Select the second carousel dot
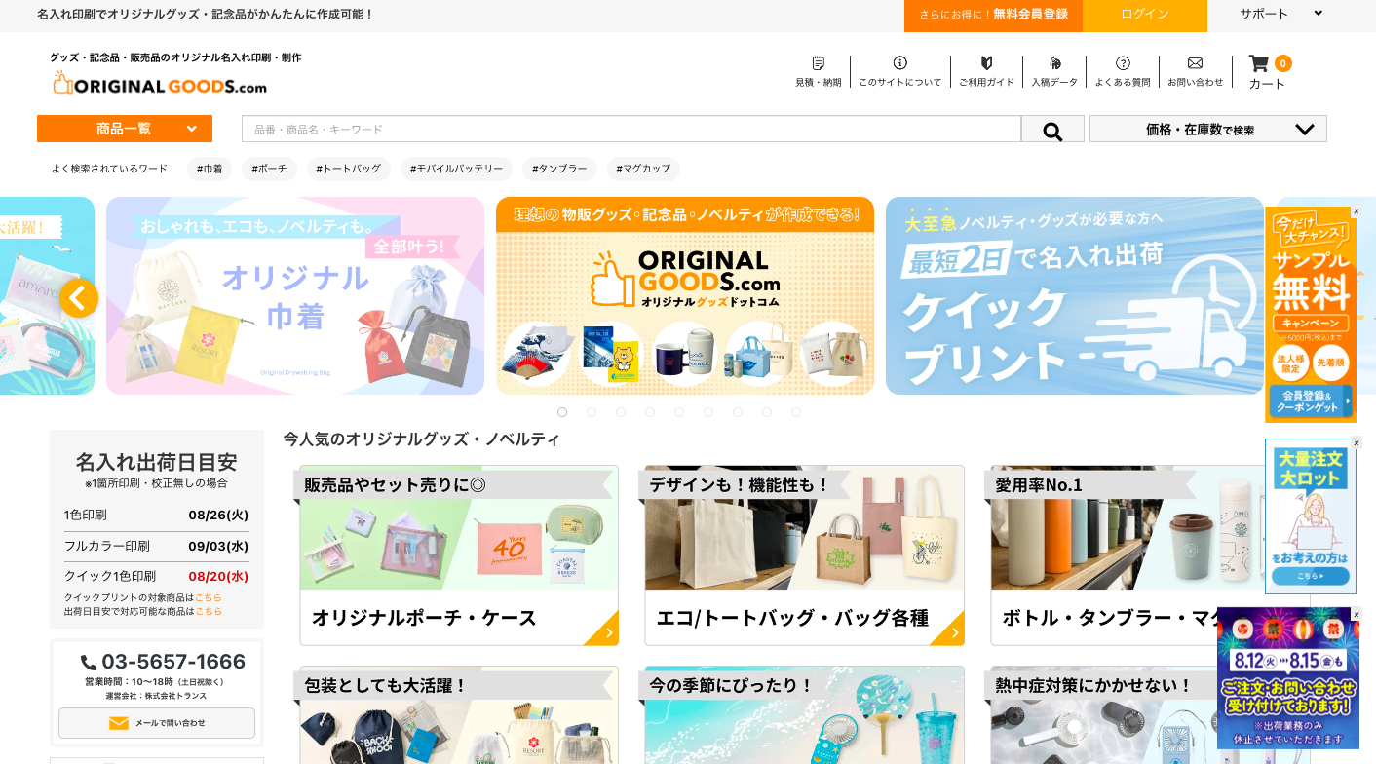Image resolution: width=1376 pixels, height=764 pixels. (592, 412)
